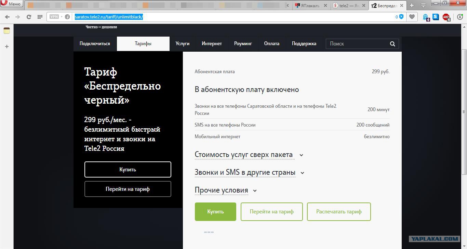Click the '299 руб.' subscription fee value
This screenshot has width=467, height=249.
(381, 71)
